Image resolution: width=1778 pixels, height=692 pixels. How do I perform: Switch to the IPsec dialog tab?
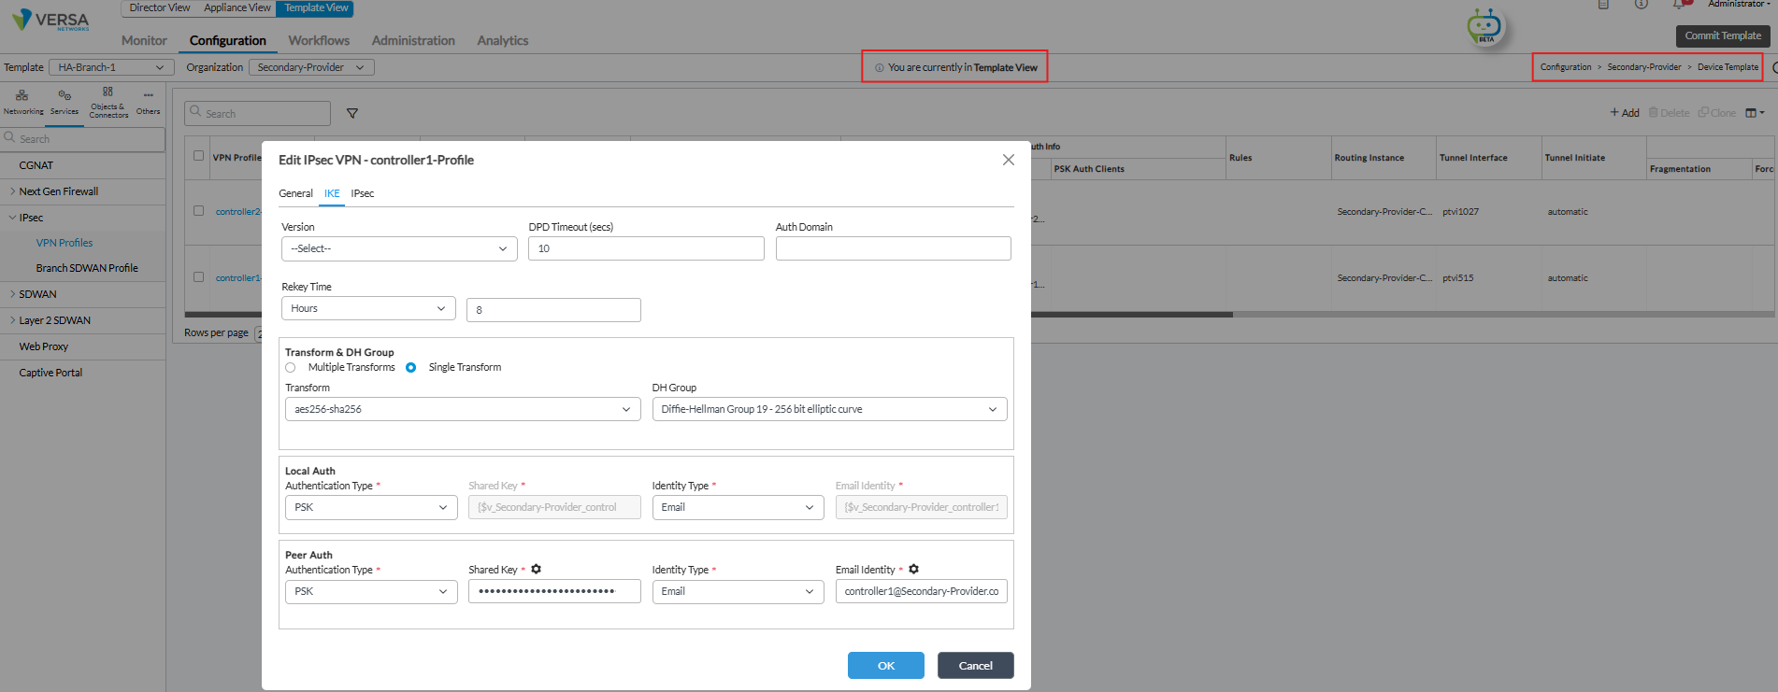pyautogui.click(x=363, y=193)
